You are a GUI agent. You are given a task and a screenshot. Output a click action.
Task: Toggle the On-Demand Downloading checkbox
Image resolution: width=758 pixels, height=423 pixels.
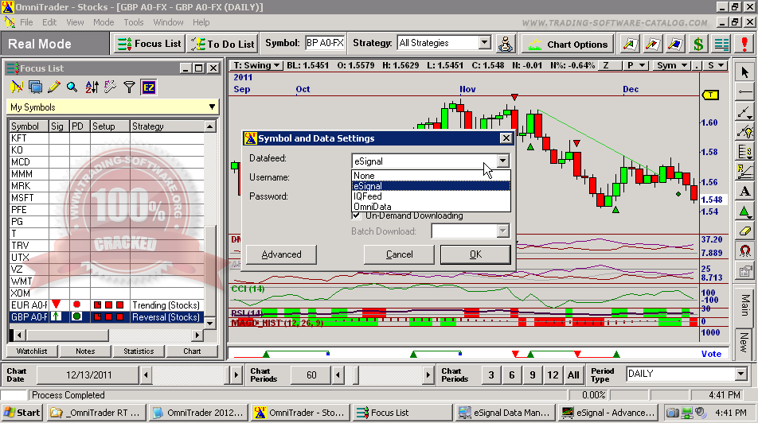(x=357, y=215)
